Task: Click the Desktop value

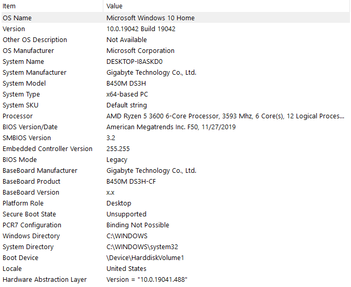Action: [118, 203]
